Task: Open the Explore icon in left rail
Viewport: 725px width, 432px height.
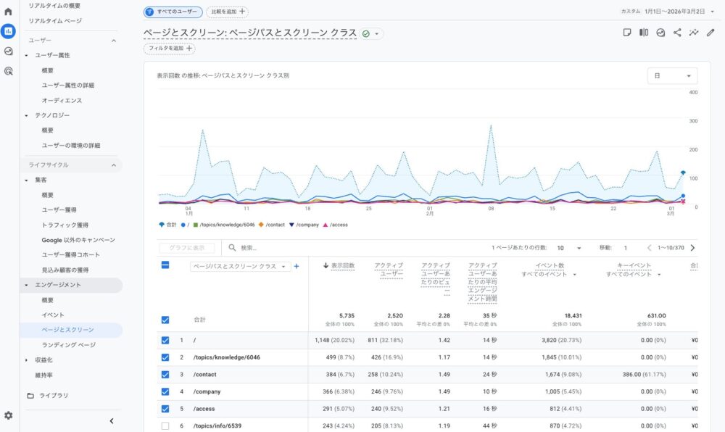Action: click(x=8, y=51)
